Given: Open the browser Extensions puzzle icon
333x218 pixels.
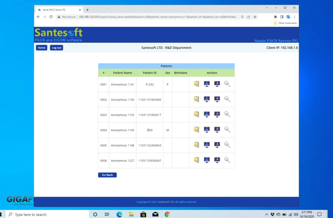Looking at the screenshot, I should [x=275, y=17].
